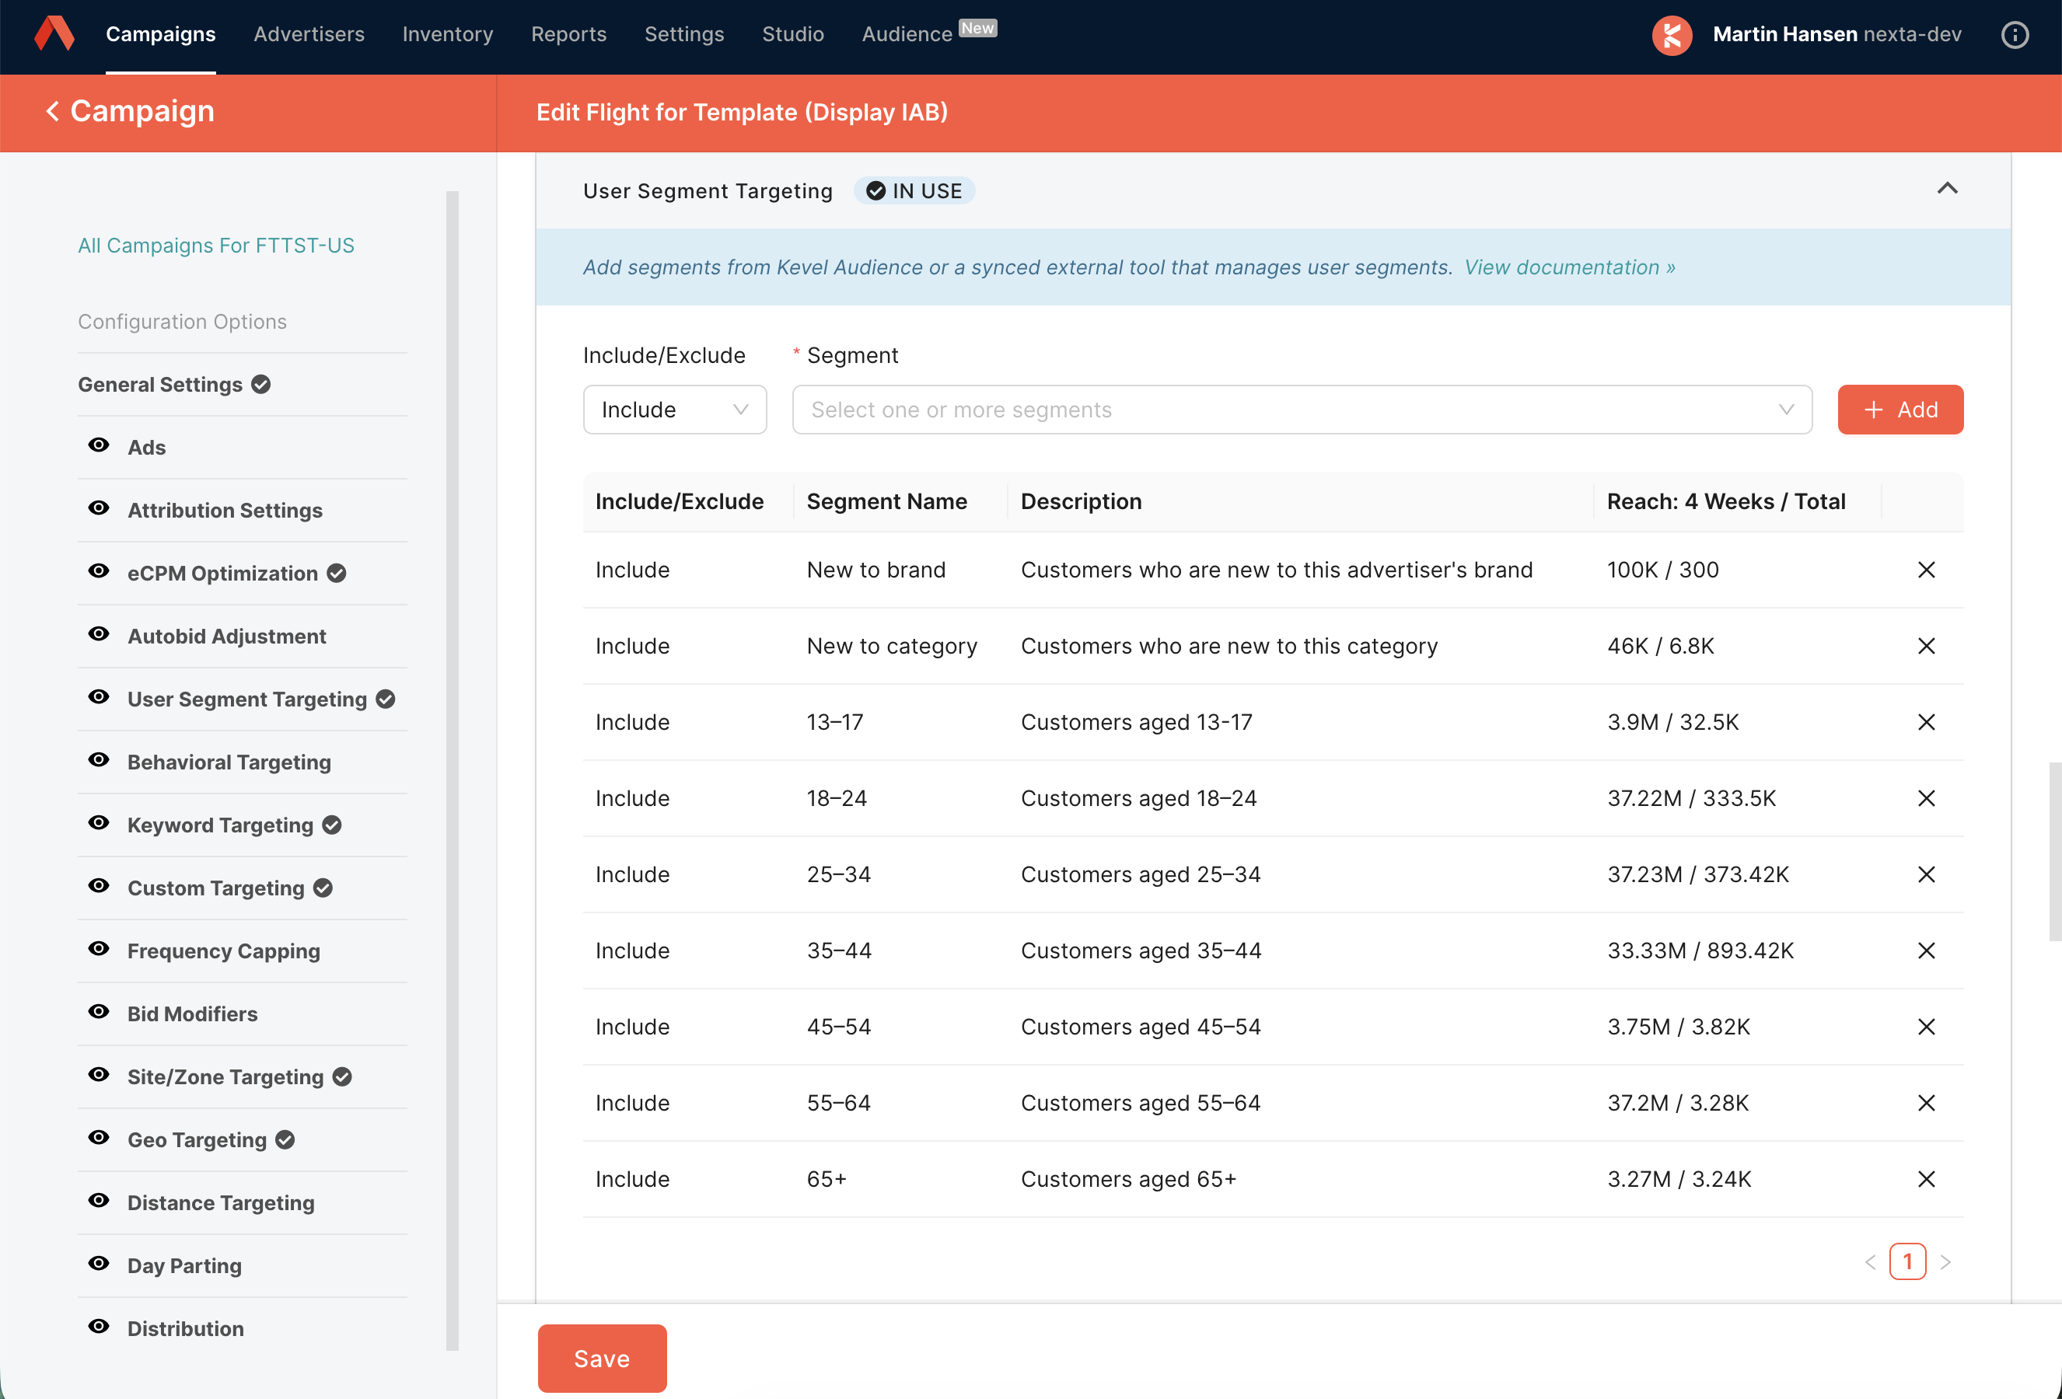Click the Kevel logo icon
2062x1399 pixels.
pos(54,33)
